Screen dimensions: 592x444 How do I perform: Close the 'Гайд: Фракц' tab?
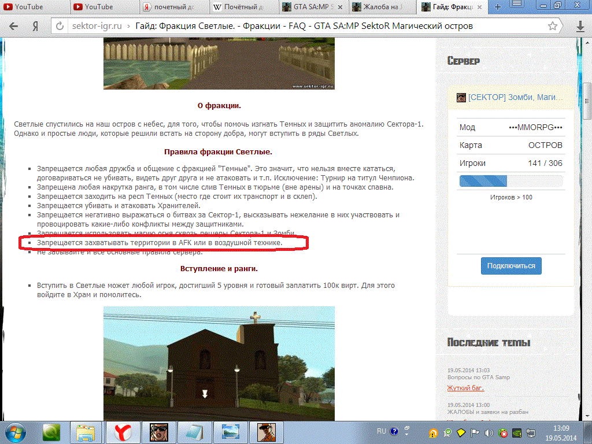click(x=479, y=7)
